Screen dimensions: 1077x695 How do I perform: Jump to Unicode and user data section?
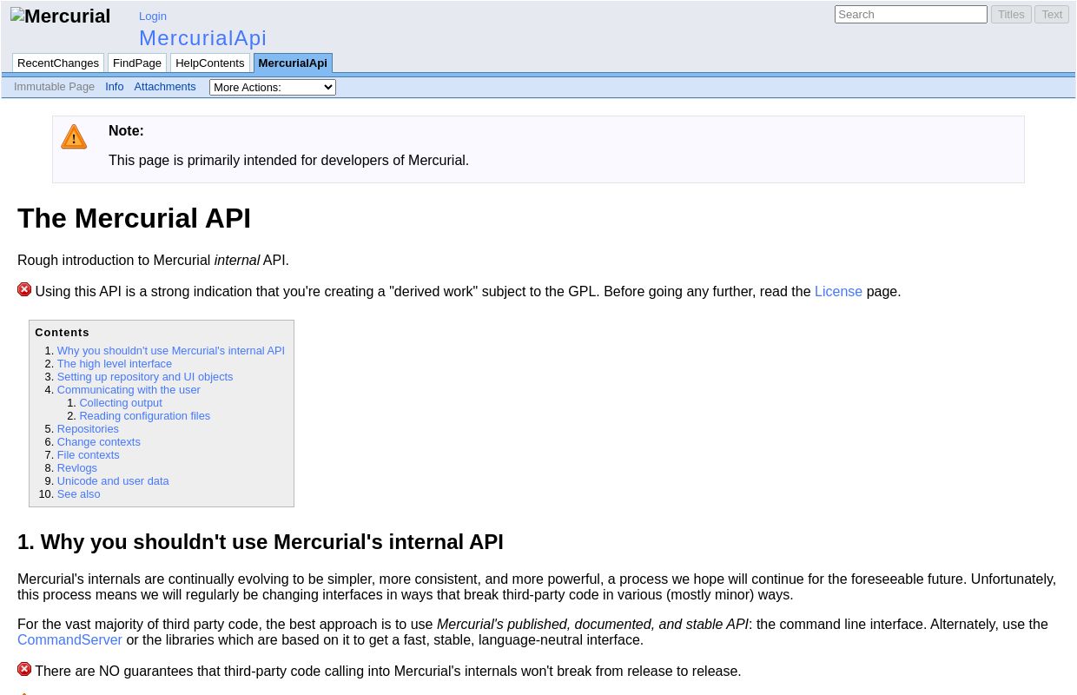[x=113, y=481]
